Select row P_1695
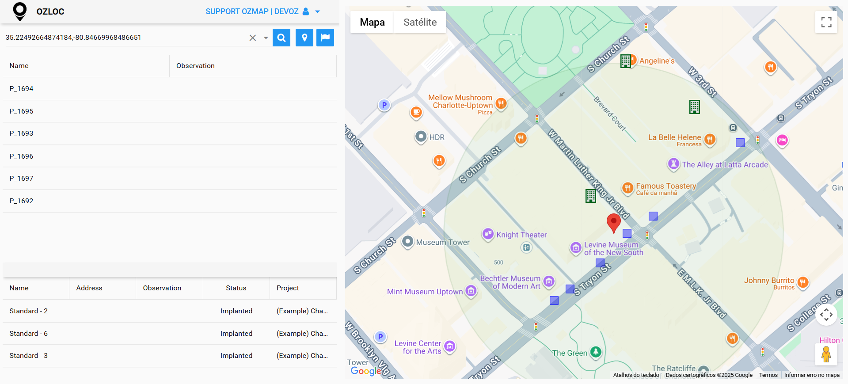 tap(170, 111)
